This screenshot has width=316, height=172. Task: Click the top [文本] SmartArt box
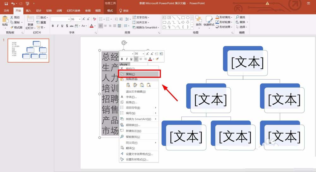247,63
